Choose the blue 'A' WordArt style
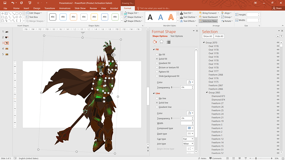The width and height of the screenshot is (285, 160). pyautogui.click(x=161, y=17)
